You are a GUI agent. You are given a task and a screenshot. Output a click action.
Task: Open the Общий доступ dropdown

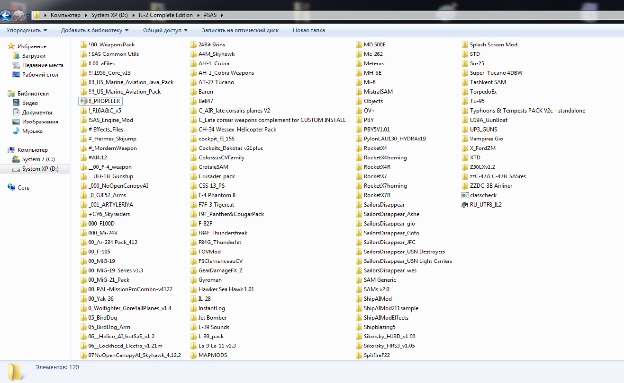[165, 30]
